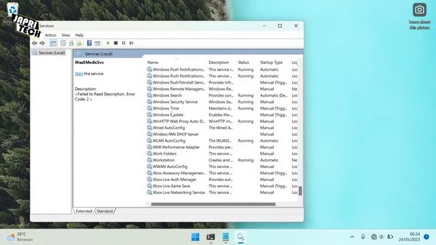
Task: Click the Export List toolbar icon
Action: click(79, 43)
